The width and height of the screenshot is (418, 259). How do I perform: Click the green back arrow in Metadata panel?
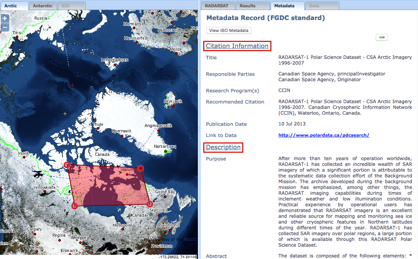click(x=381, y=37)
